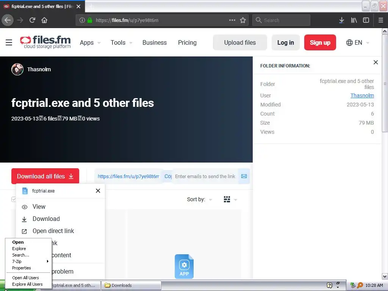Click the red Sign up button
This screenshot has width=388, height=291.
click(320, 42)
